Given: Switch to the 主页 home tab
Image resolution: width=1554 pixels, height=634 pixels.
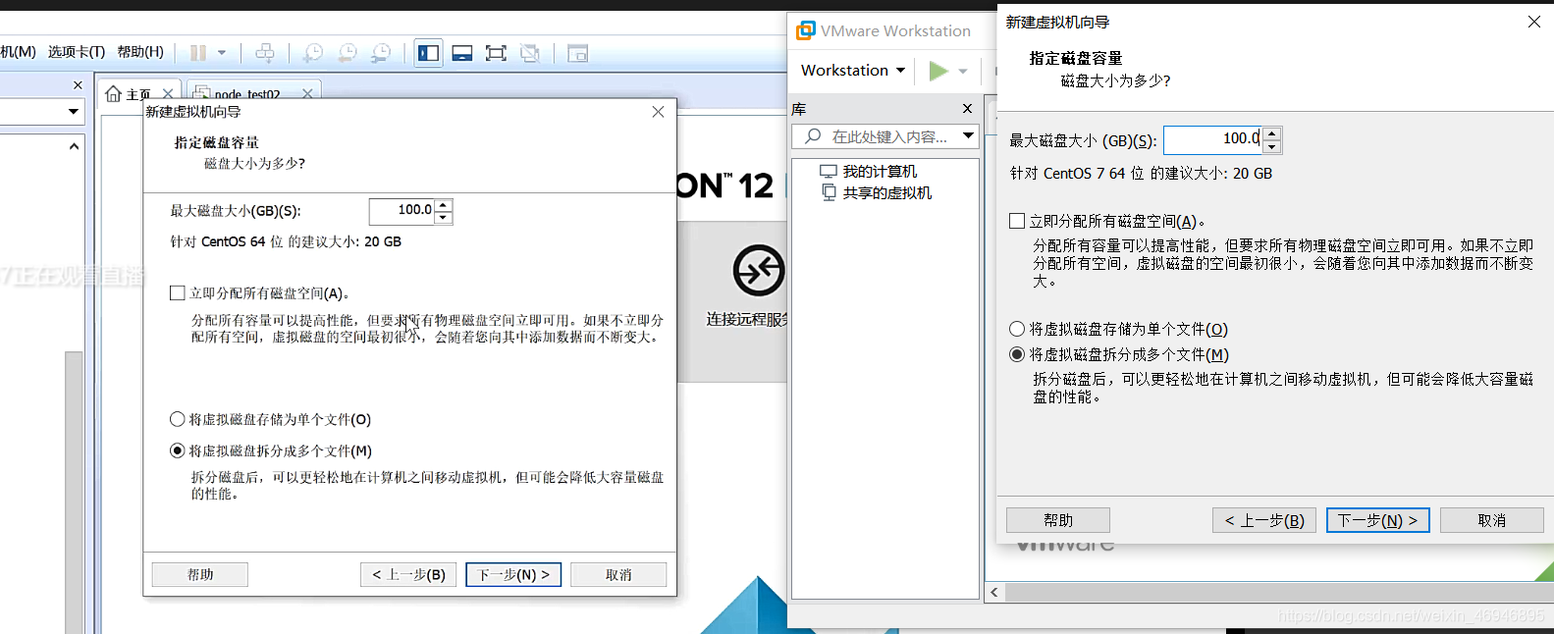Looking at the screenshot, I should tap(138, 94).
